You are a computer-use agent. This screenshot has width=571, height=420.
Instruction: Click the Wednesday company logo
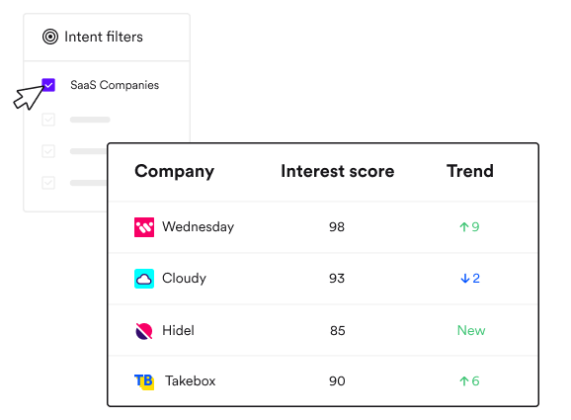[x=144, y=227]
